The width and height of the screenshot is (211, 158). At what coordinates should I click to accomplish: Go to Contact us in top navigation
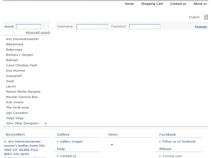click(x=178, y=4)
